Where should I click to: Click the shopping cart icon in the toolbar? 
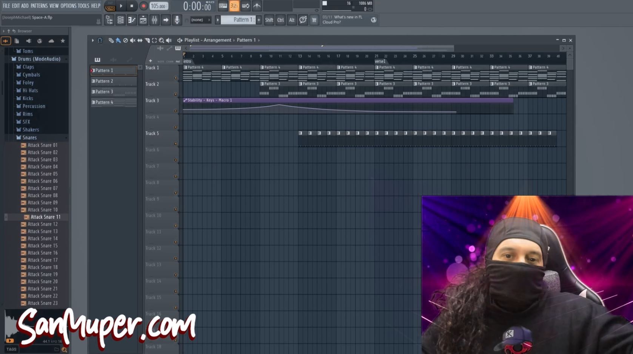tap(314, 20)
